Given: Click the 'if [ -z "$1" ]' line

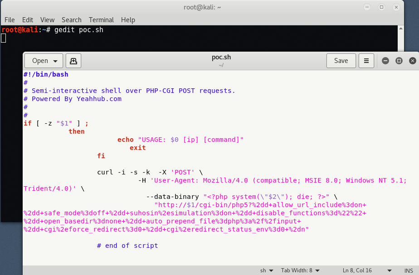Looking at the screenshot, I should 56,123.
